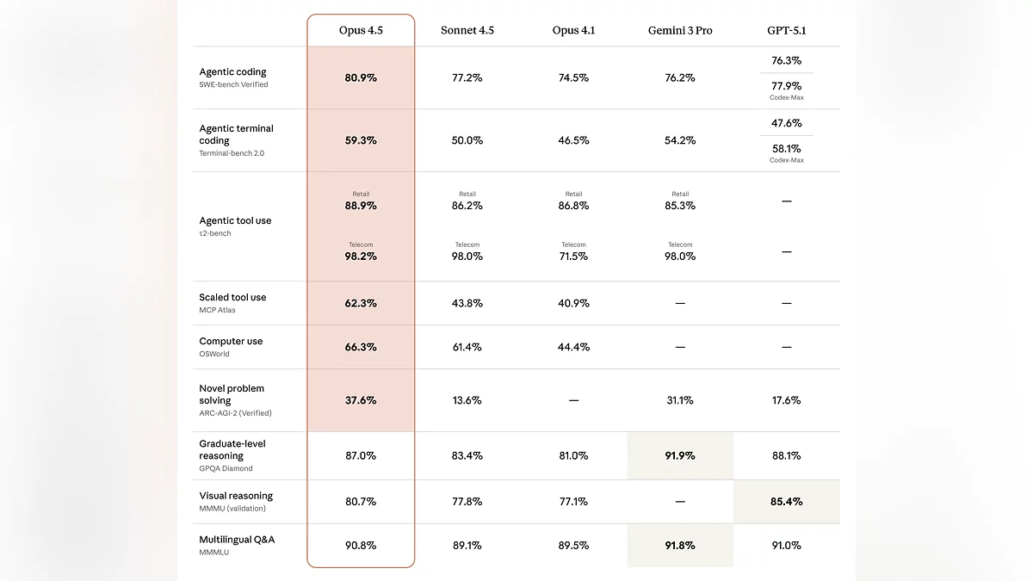Select the Sonnet 4.5 column header
Image resolution: width=1033 pixels, height=581 pixels.
(x=467, y=30)
